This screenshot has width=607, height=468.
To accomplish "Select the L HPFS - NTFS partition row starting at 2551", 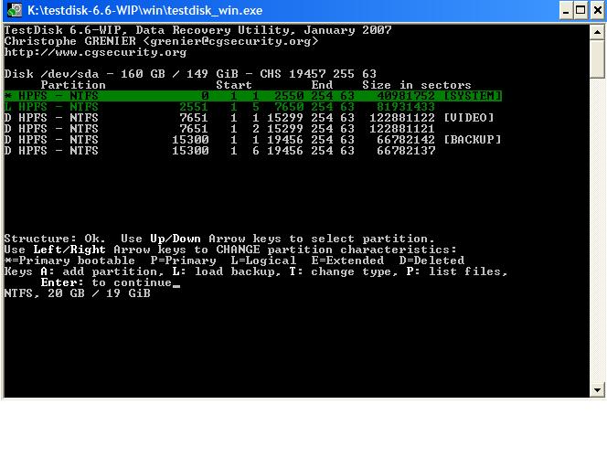I will pos(219,107).
